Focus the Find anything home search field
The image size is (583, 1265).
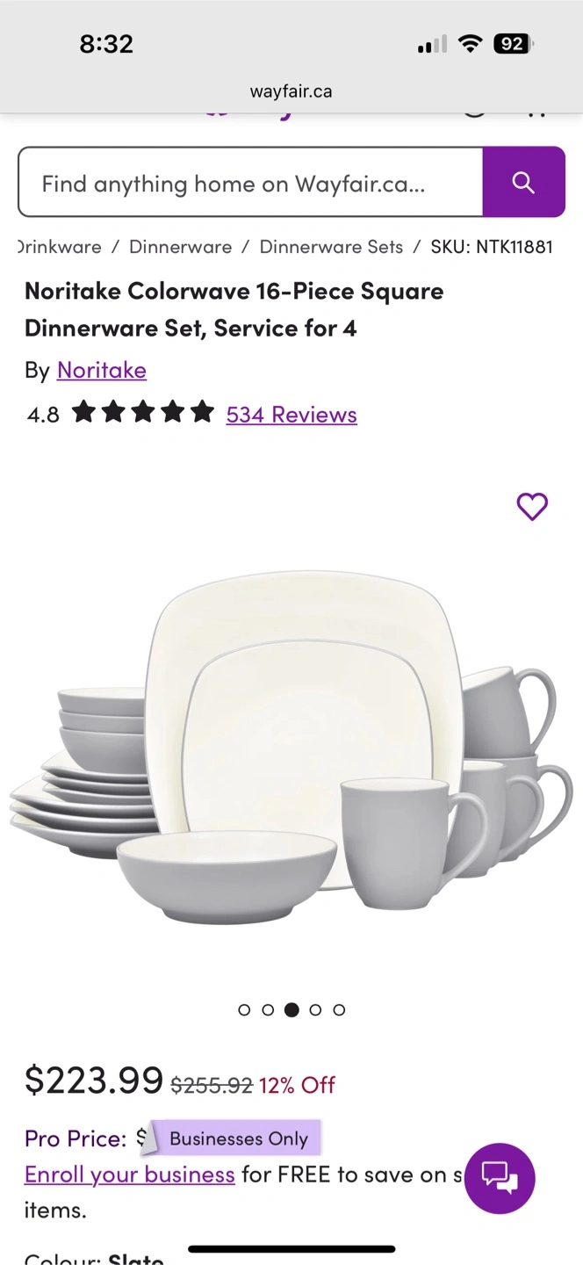[x=250, y=182]
